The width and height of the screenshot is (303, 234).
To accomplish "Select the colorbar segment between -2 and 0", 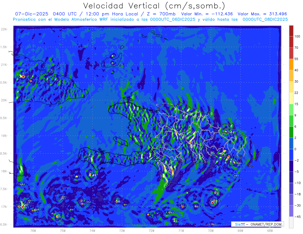I will 291,155.
